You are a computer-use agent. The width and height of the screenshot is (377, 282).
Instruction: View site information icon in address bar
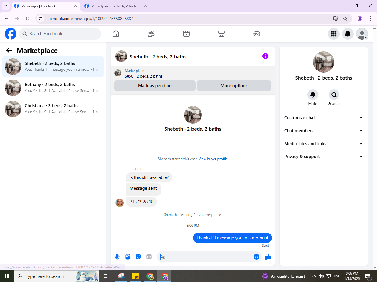click(x=40, y=19)
